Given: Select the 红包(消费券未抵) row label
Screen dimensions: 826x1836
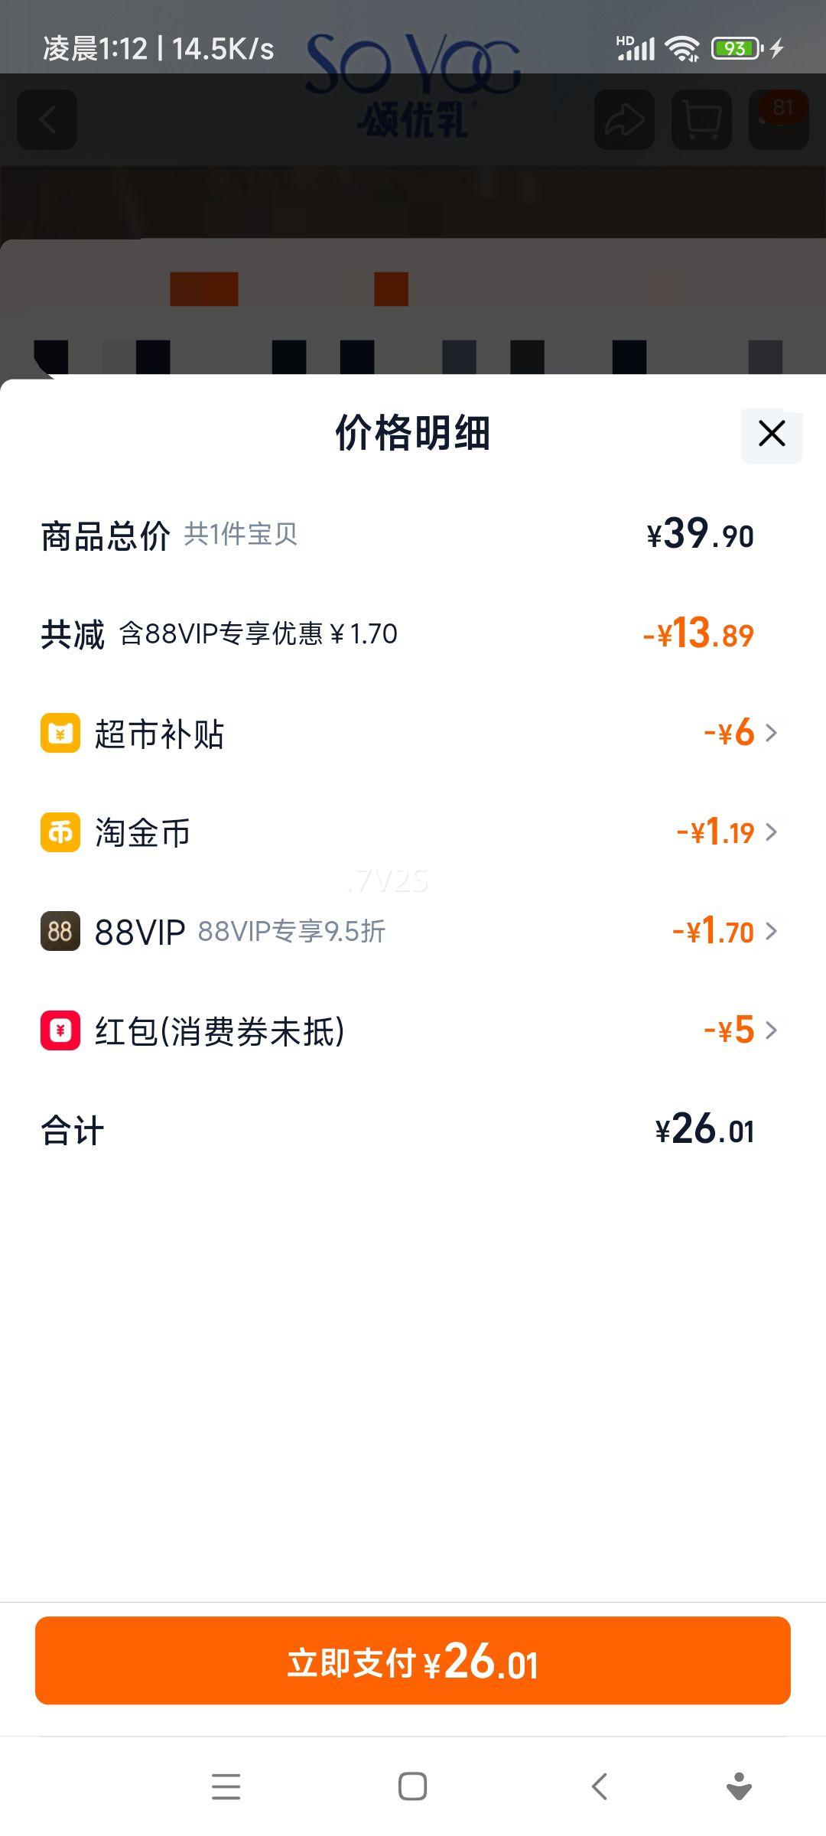Looking at the screenshot, I should (x=220, y=1031).
